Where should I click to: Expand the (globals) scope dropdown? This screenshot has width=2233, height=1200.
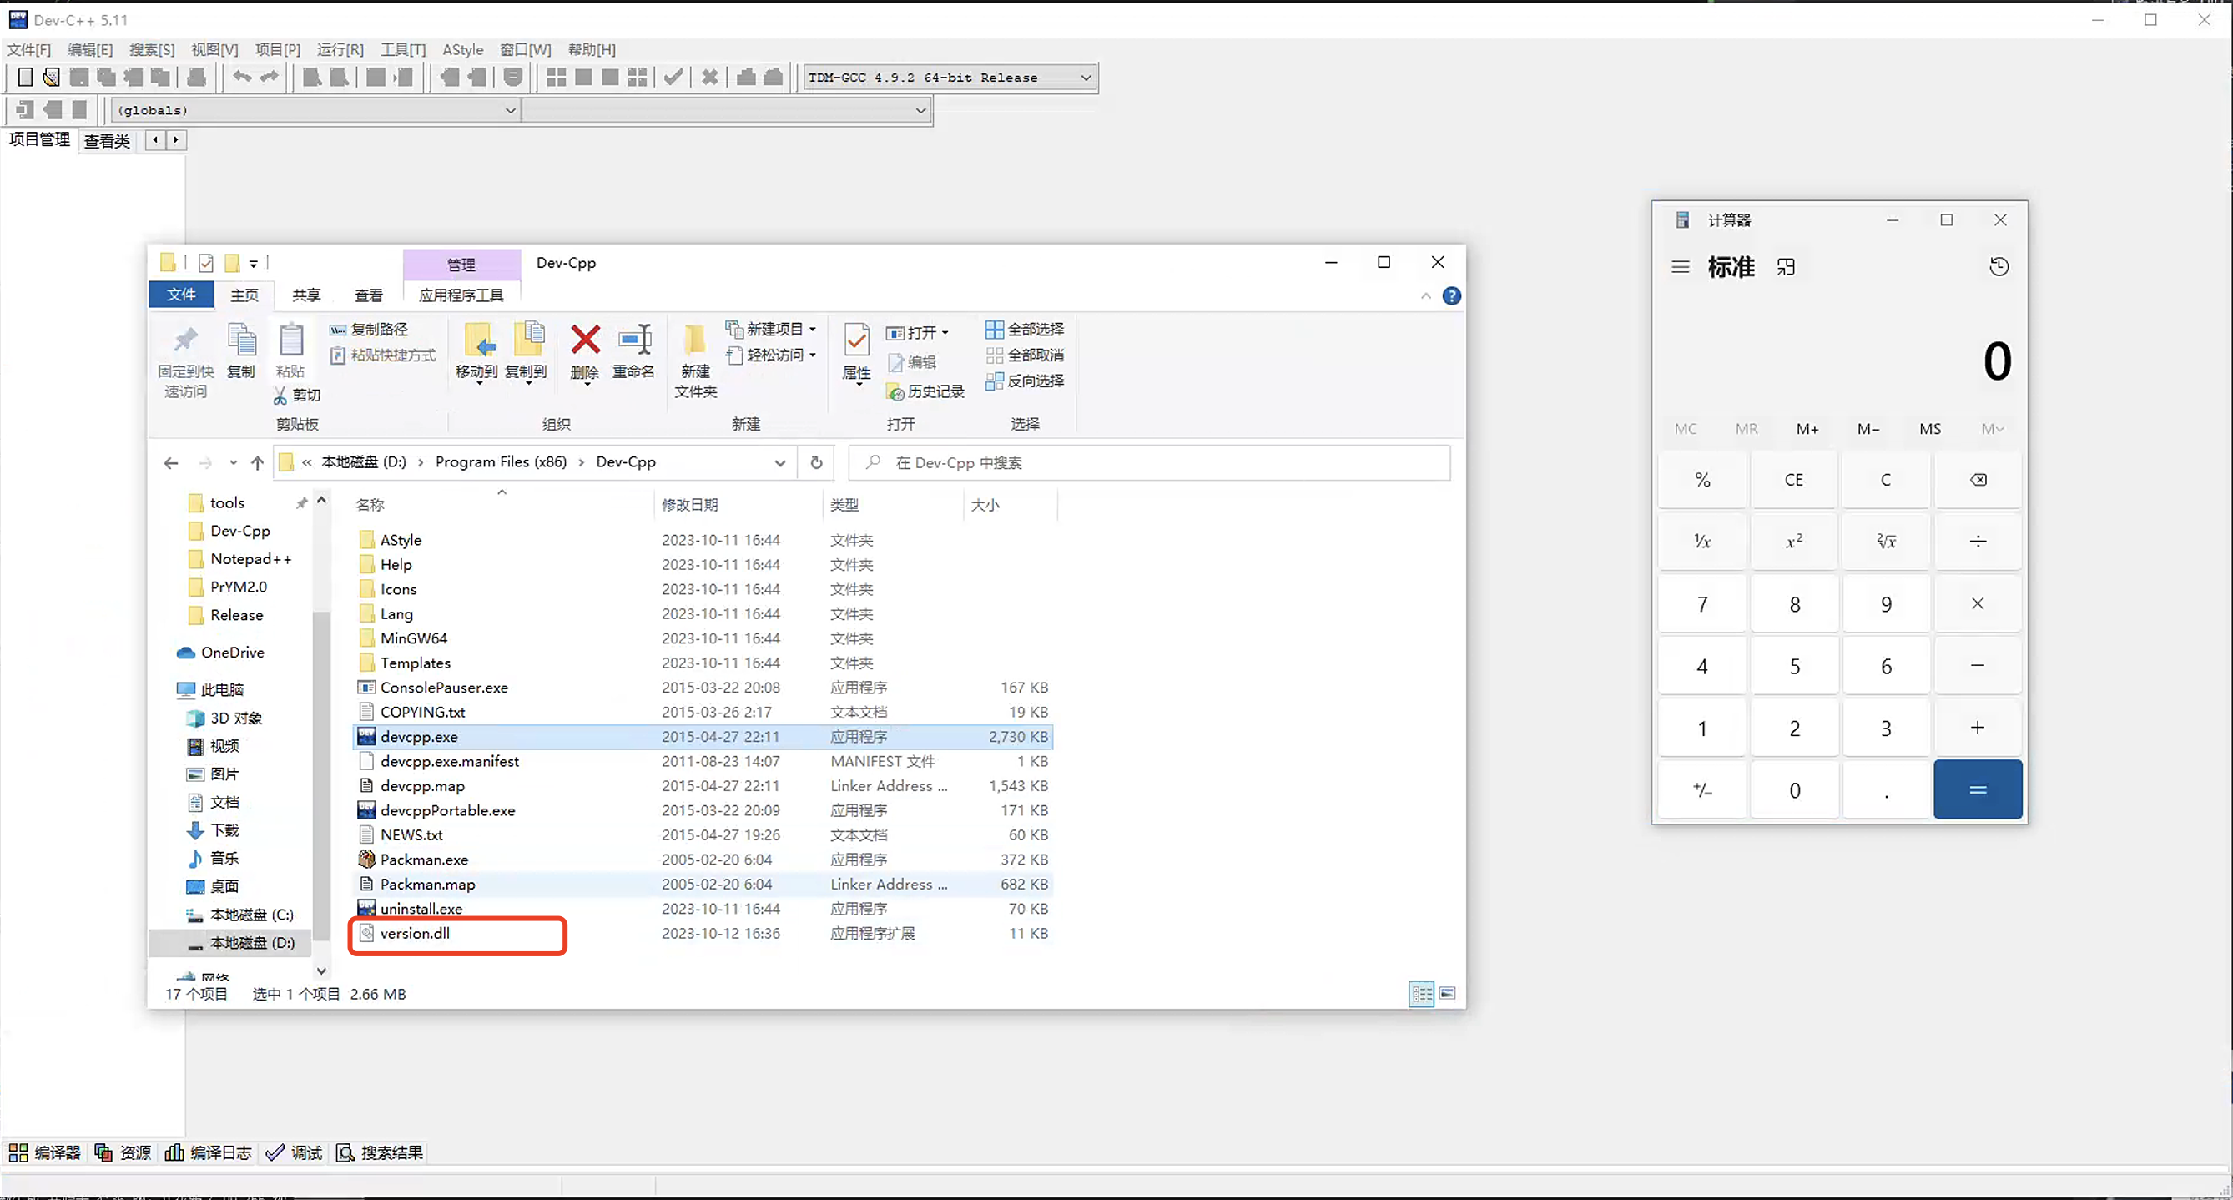(x=510, y=110)
